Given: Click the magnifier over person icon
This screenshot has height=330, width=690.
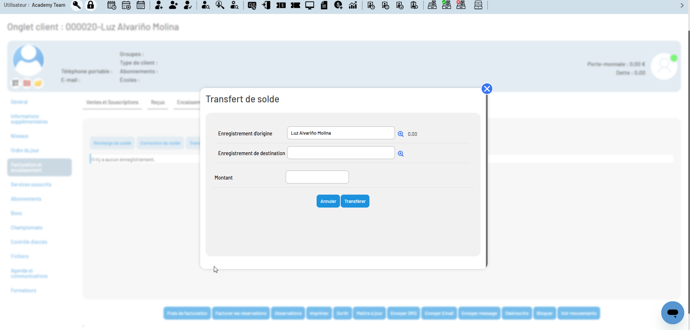Looking at the screenshot, I should point(220,5).
